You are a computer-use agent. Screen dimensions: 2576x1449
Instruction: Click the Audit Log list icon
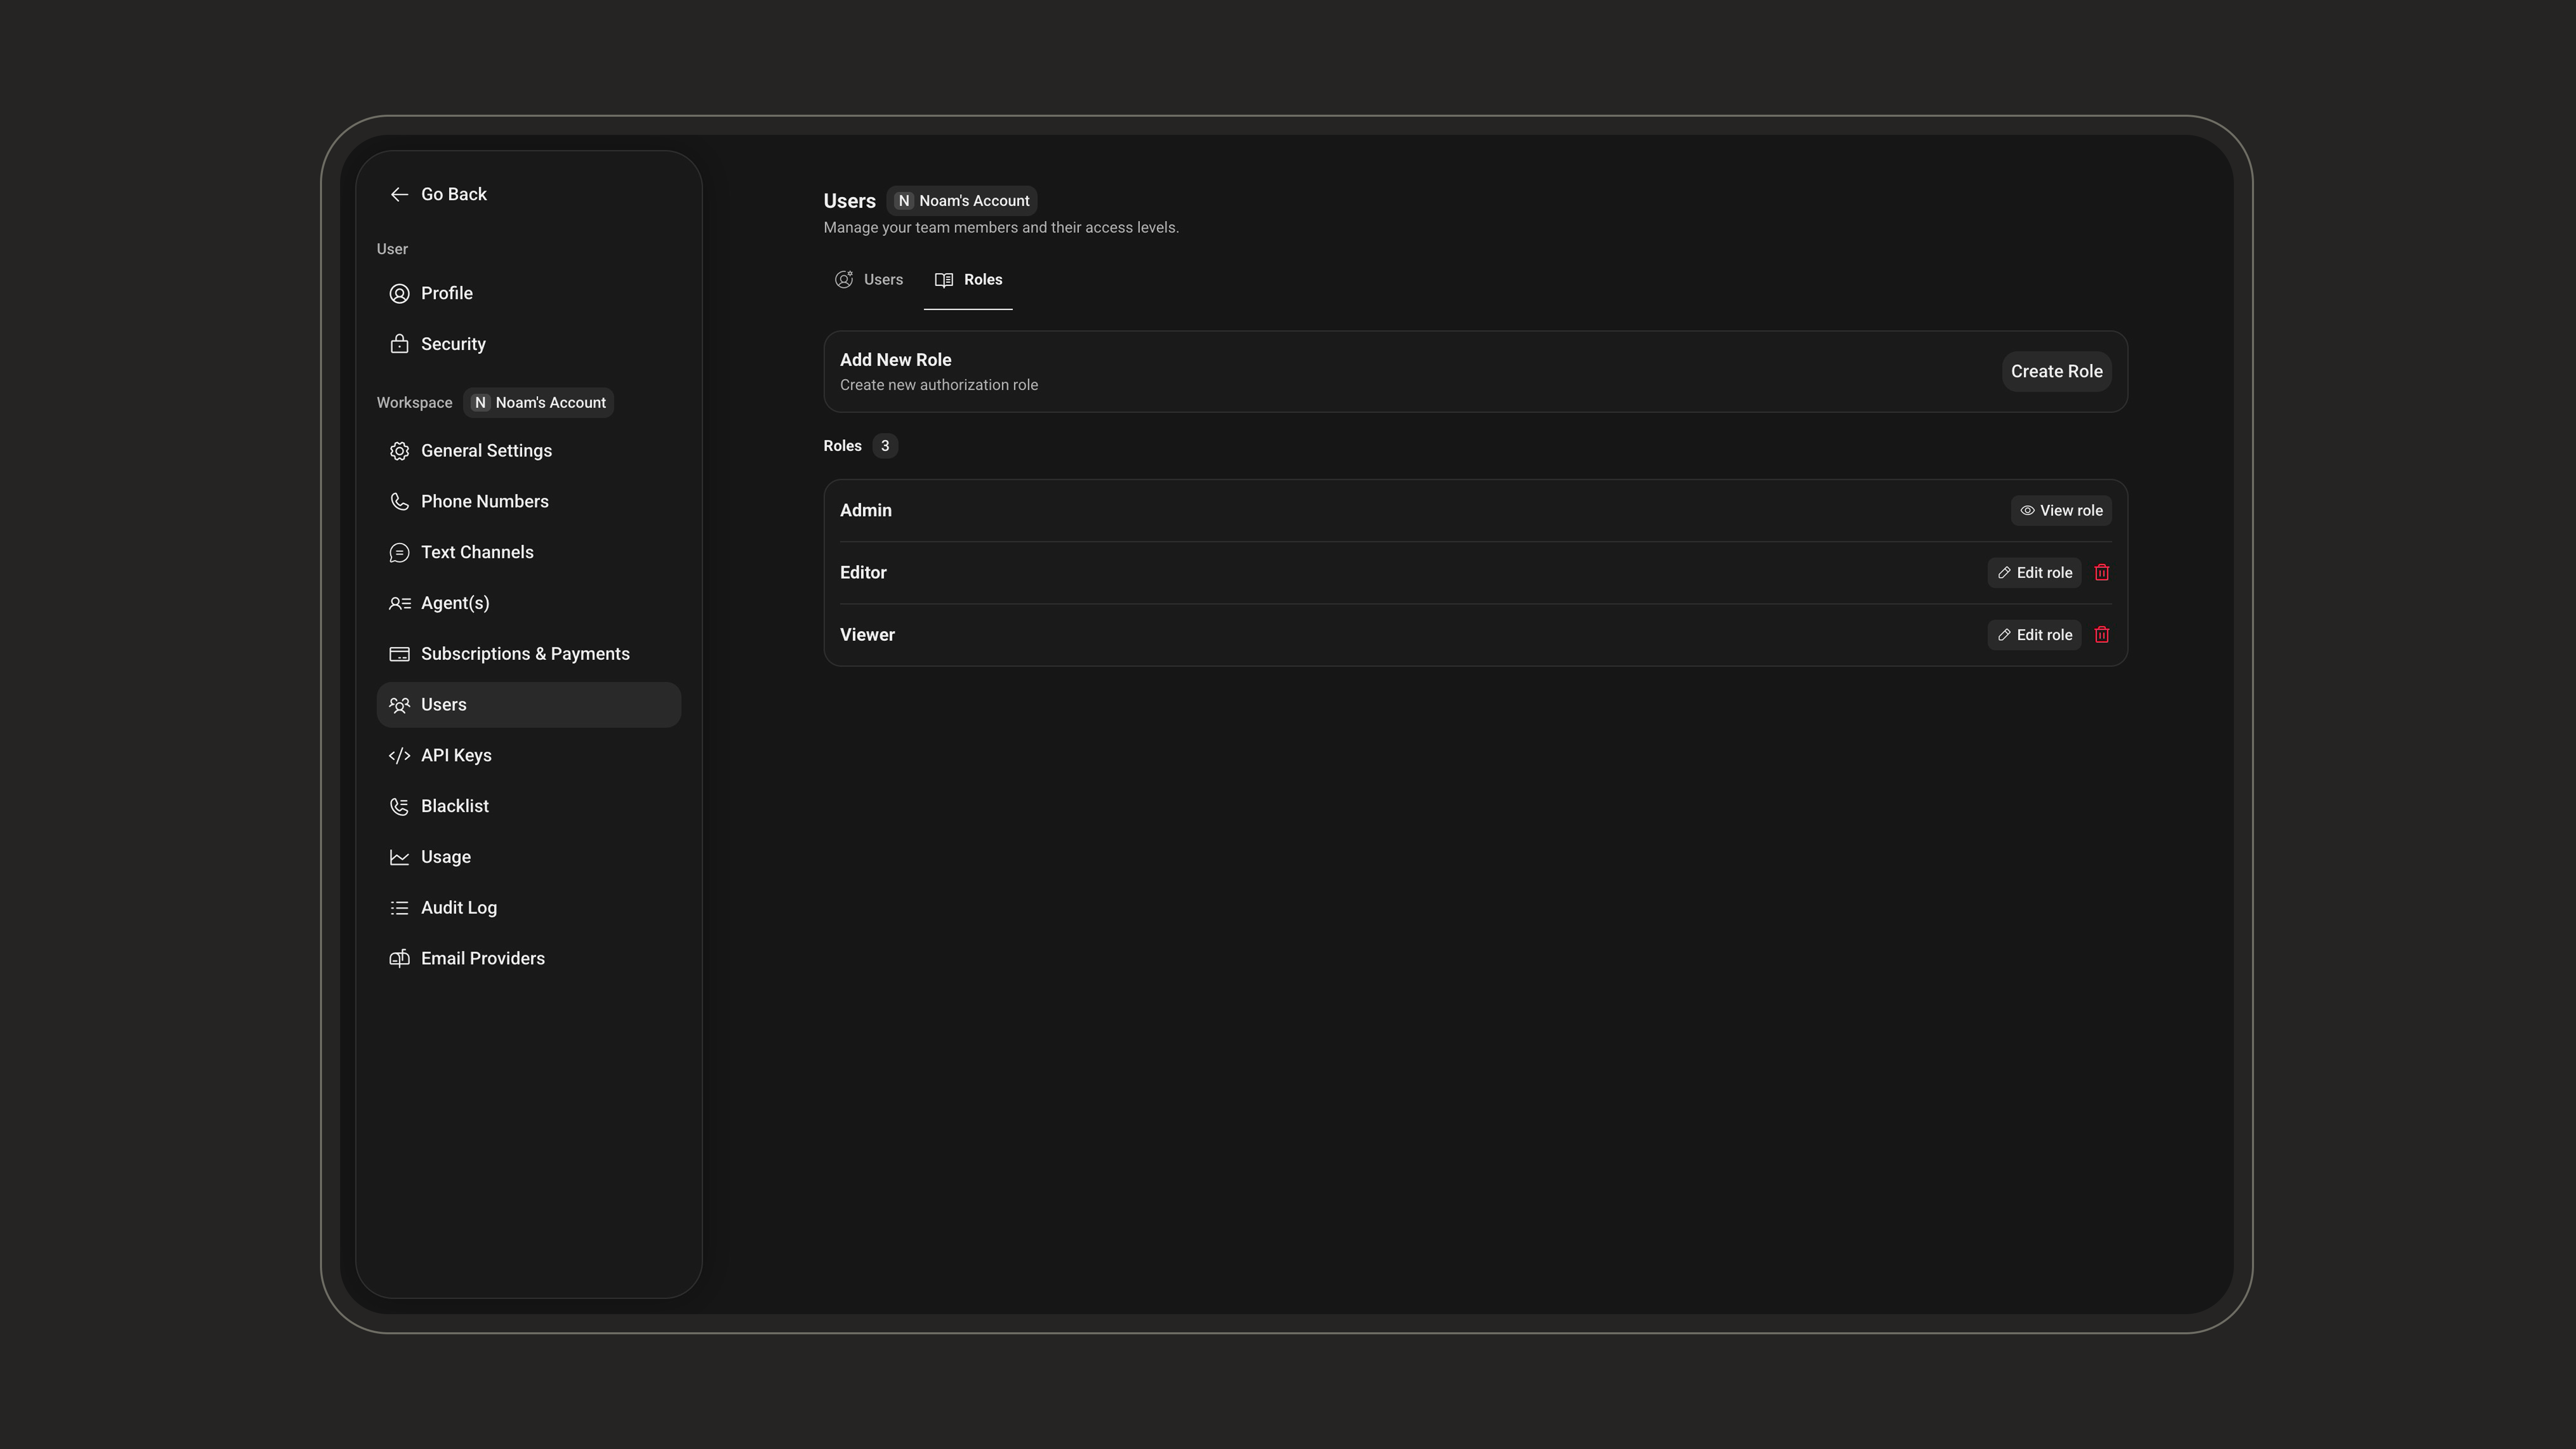coord(399,908)
